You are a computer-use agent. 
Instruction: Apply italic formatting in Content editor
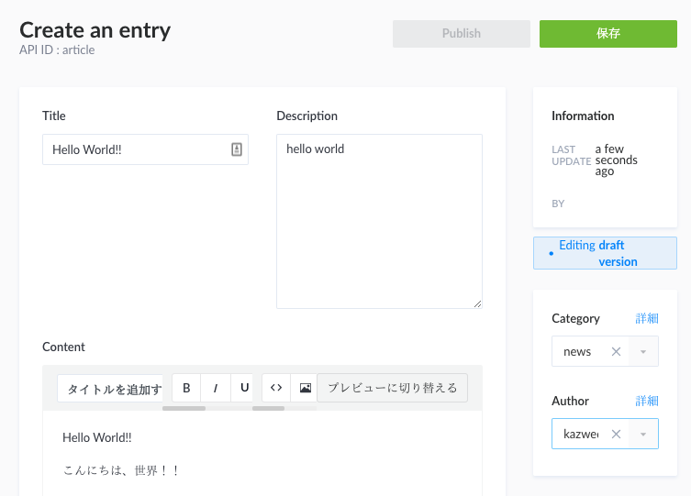(215, 388)
